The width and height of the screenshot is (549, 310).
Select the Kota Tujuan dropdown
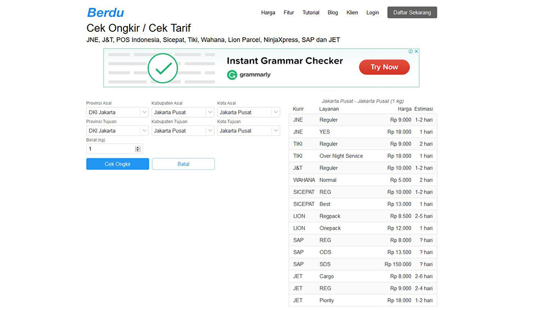[x=248, y=131]
